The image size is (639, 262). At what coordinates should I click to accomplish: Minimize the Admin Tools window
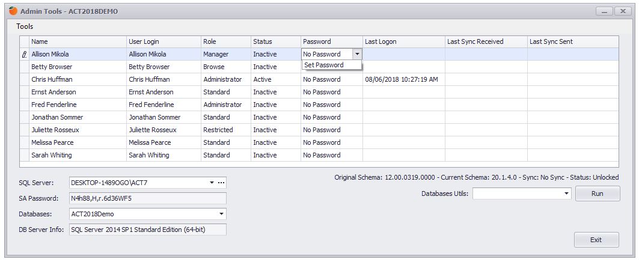coord(604,11)
